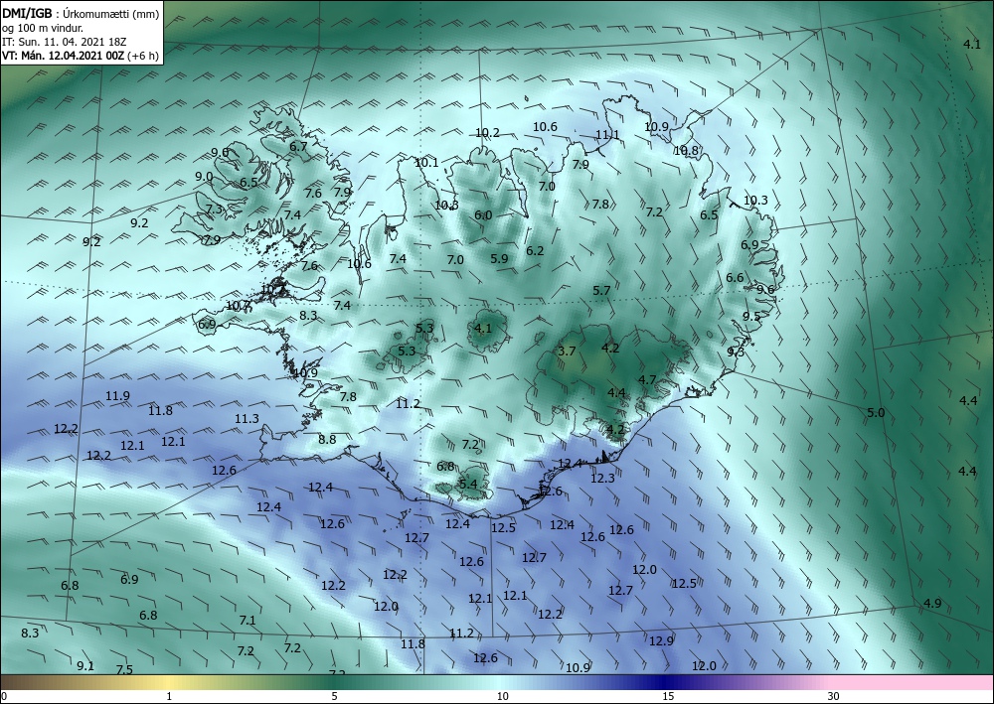Click the map value '8.8'

(327, 439)
